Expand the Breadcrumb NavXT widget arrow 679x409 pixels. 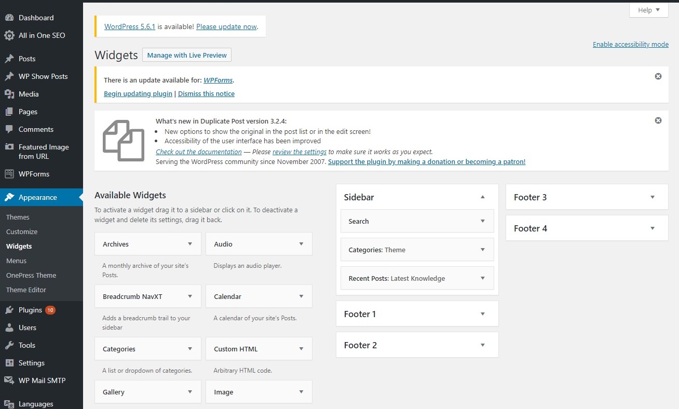(190, 296)
